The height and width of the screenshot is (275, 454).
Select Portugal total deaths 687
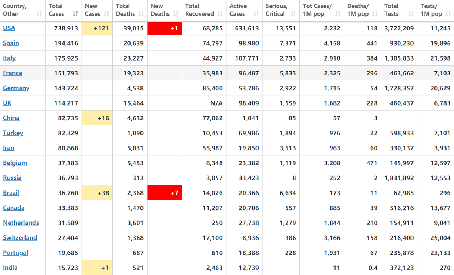(138, 253)
